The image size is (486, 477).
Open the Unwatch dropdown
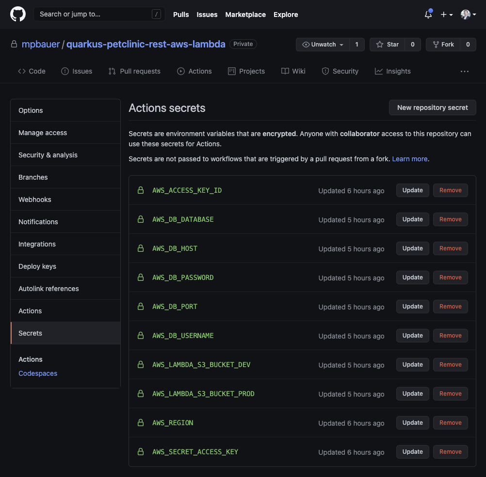click(x=323, y=45)
